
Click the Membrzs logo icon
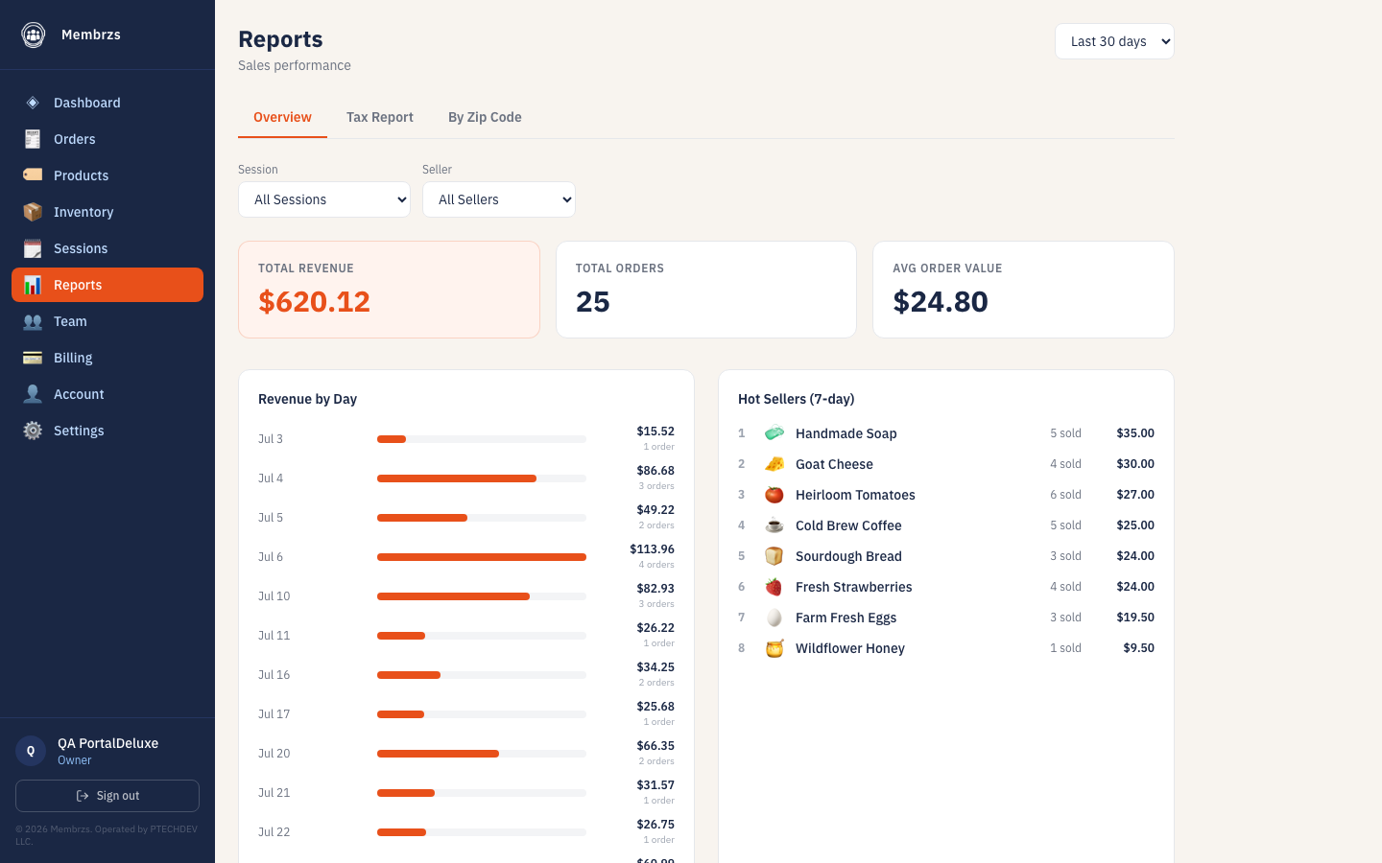coord(34,35)
